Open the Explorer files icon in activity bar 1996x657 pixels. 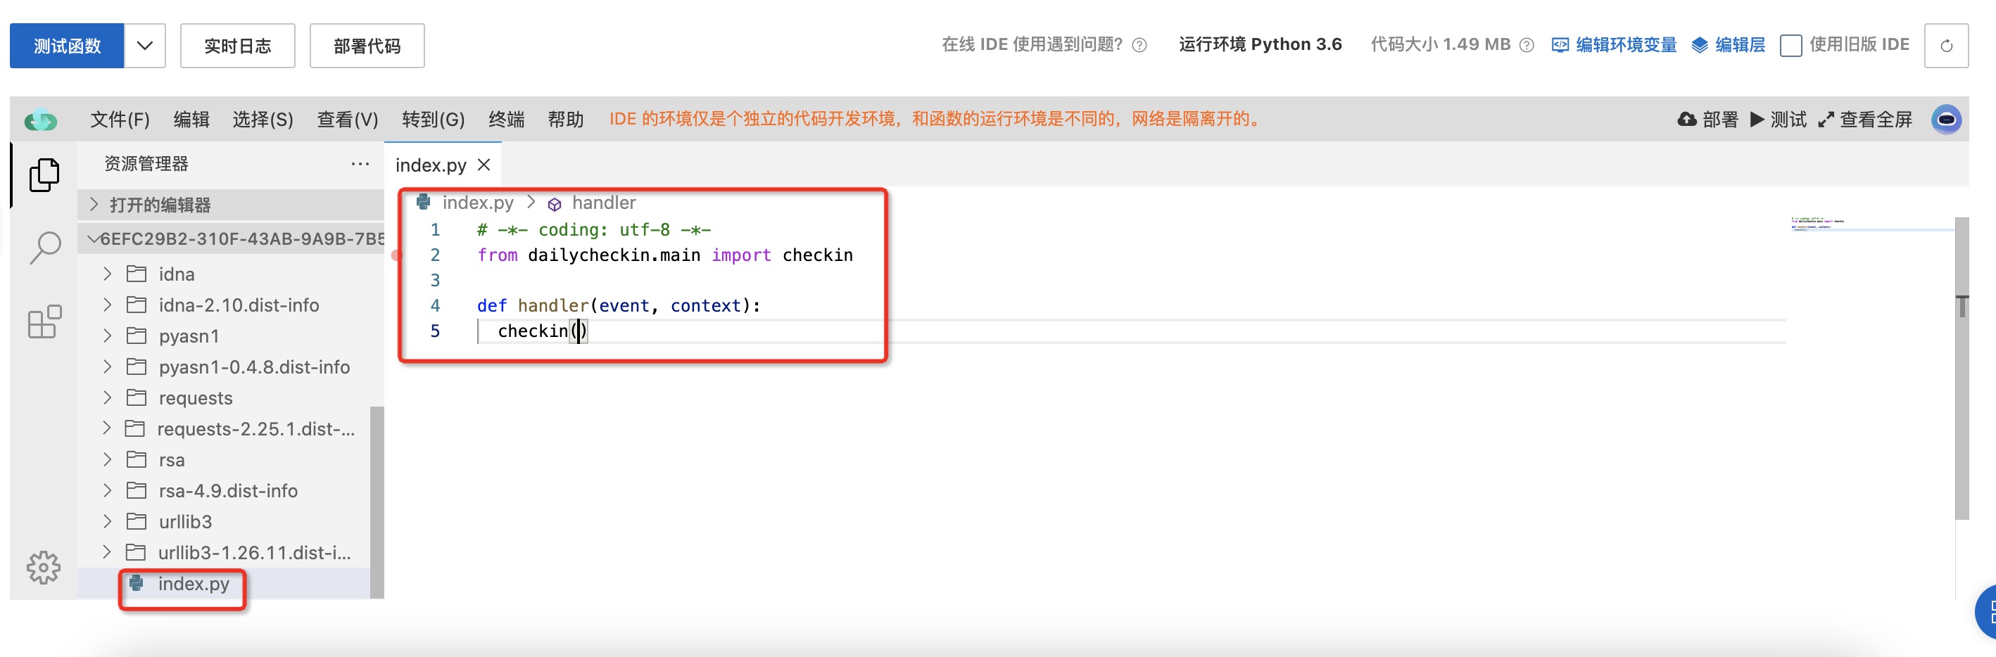click(x=44, y=175)
